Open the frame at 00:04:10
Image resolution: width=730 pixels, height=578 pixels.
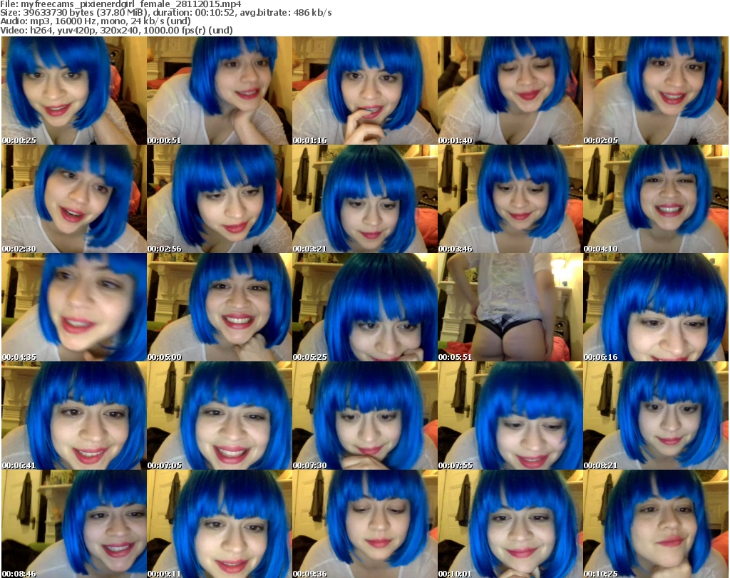click(x=656, y=199)
